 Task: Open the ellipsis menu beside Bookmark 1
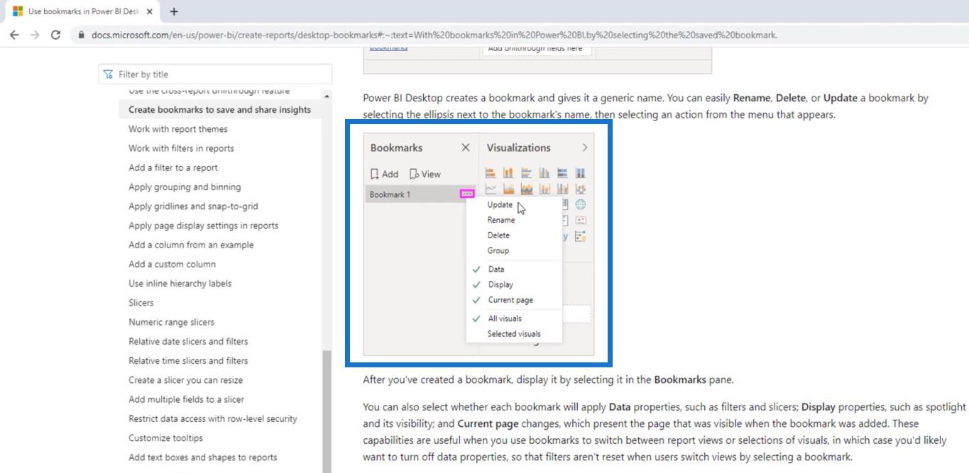tap(467, 194)
